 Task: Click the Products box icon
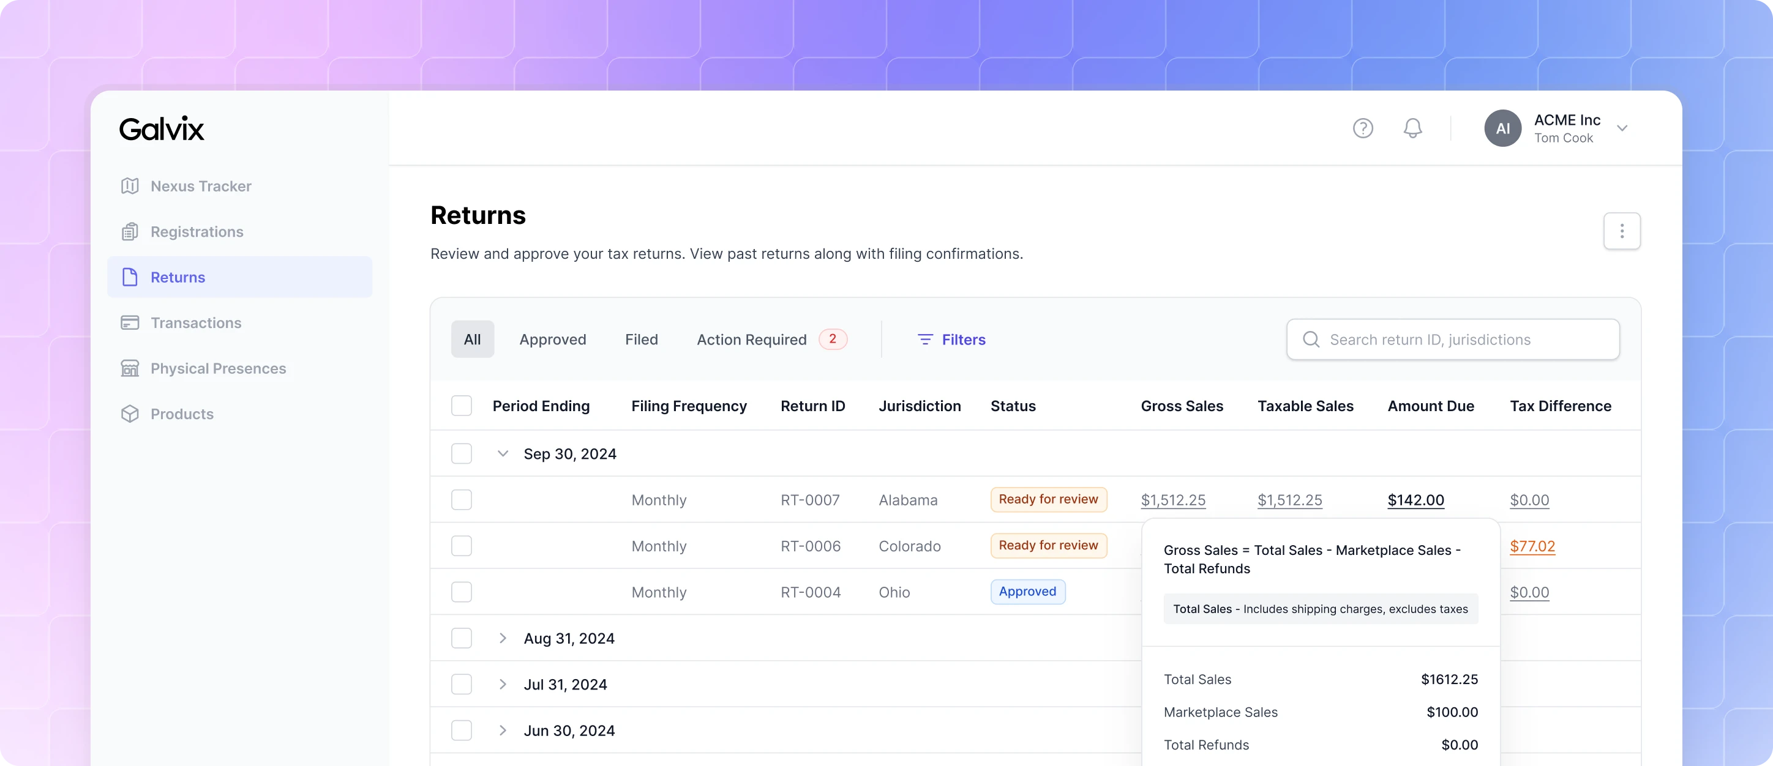click(129, 414)
